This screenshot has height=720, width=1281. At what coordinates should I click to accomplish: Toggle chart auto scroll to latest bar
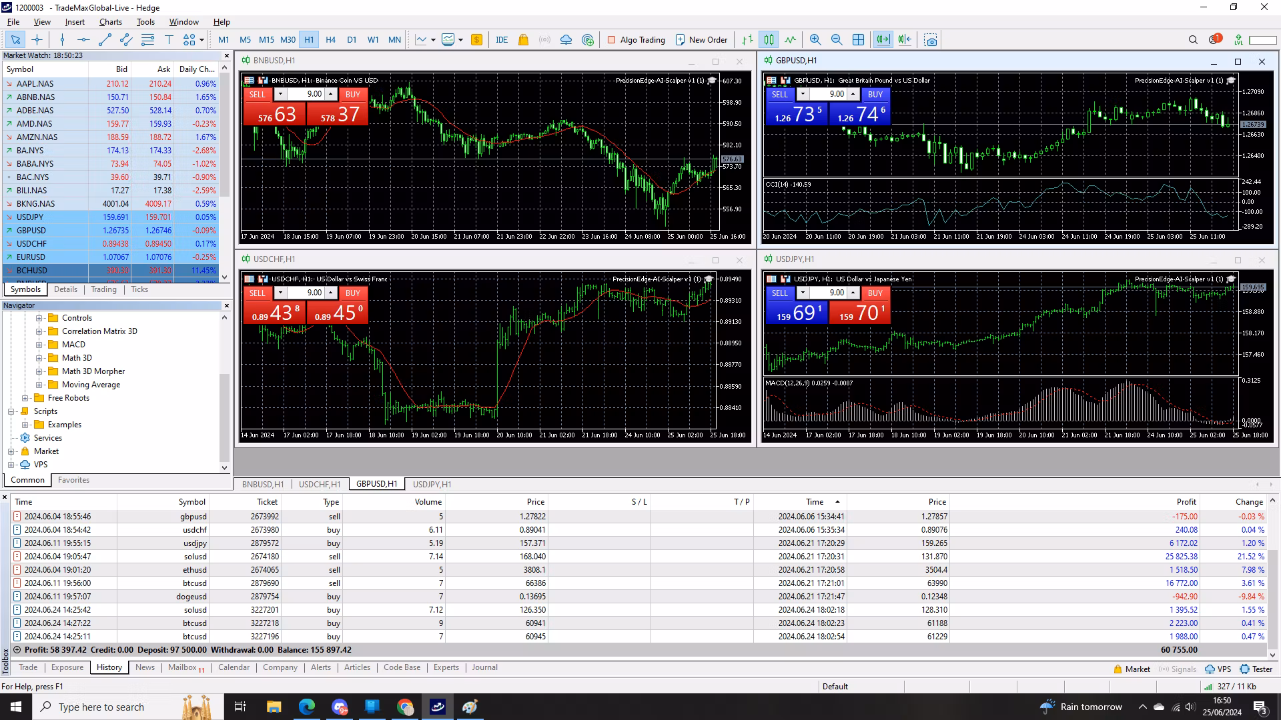tap(882, 40)
